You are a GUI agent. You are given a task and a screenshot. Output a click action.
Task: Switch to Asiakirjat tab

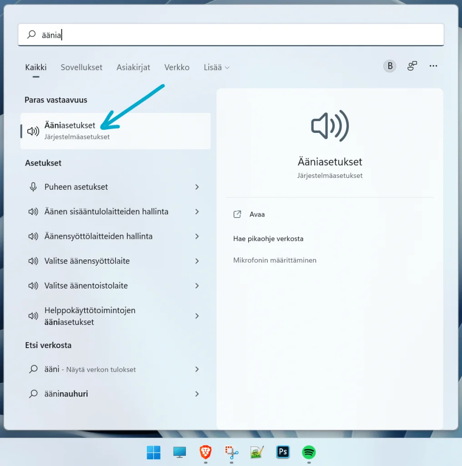point(133,67)
